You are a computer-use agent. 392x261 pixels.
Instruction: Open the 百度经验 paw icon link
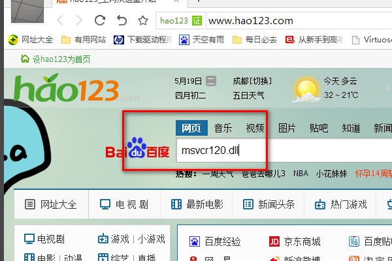pyautogui.click(x=194, y=241)
